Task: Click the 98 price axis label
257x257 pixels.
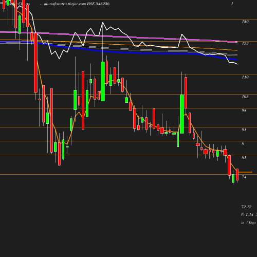Action: [244, 111]
